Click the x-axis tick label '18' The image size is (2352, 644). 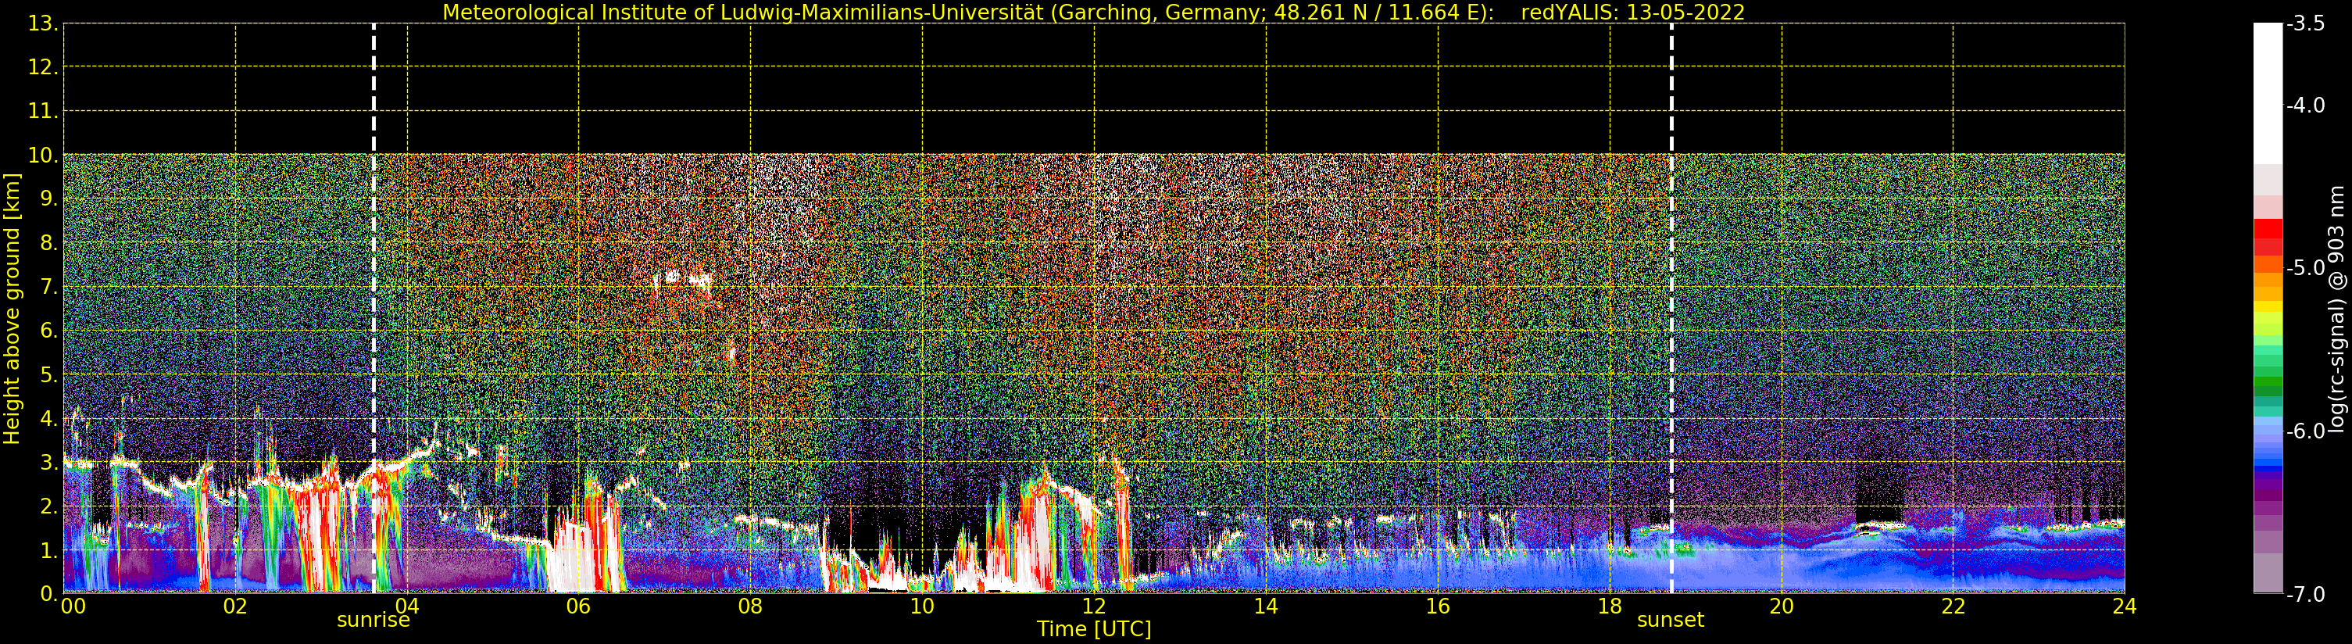1610,606
